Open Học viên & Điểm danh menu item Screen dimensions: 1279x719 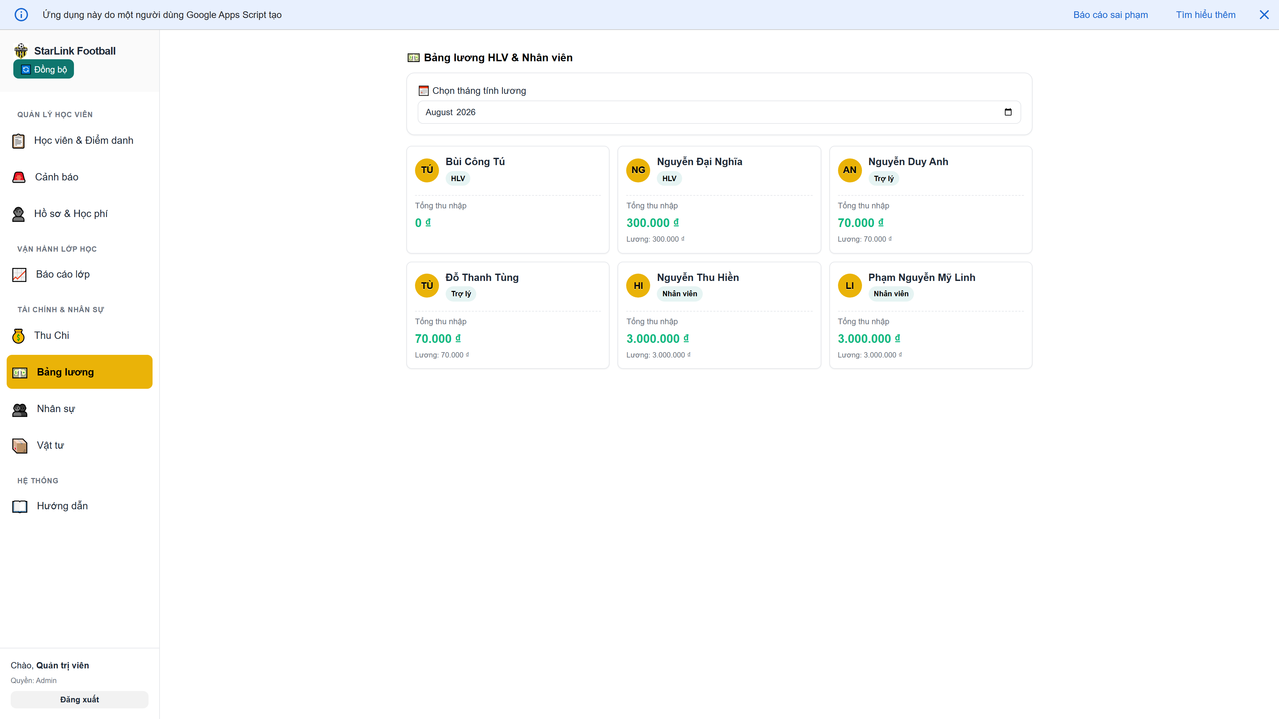[80, 140]
